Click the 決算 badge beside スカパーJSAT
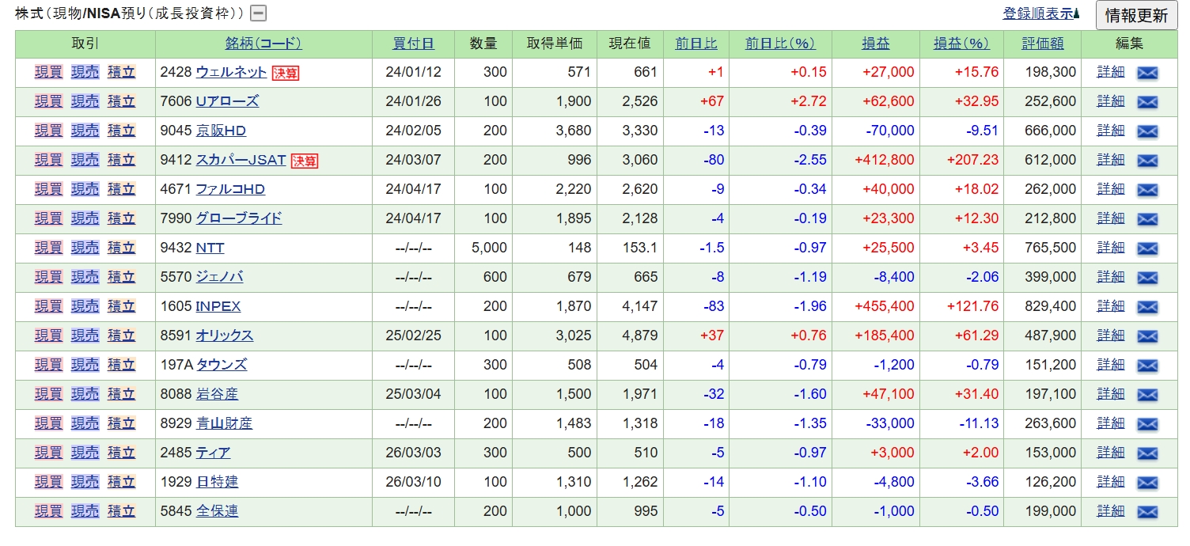Viewport: 1190px width, 546px height. click(304, 161)
